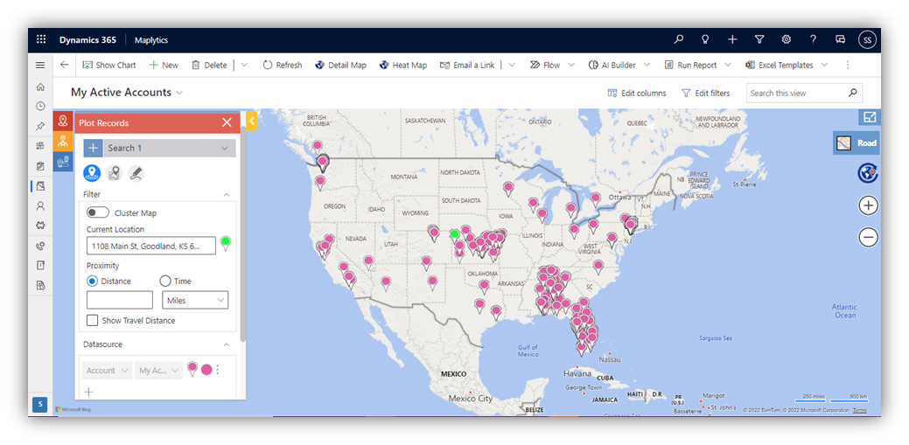Open Recent clock icon in left sidebar
This screenshot has height=445, width=909.
[x=40, y=106]
